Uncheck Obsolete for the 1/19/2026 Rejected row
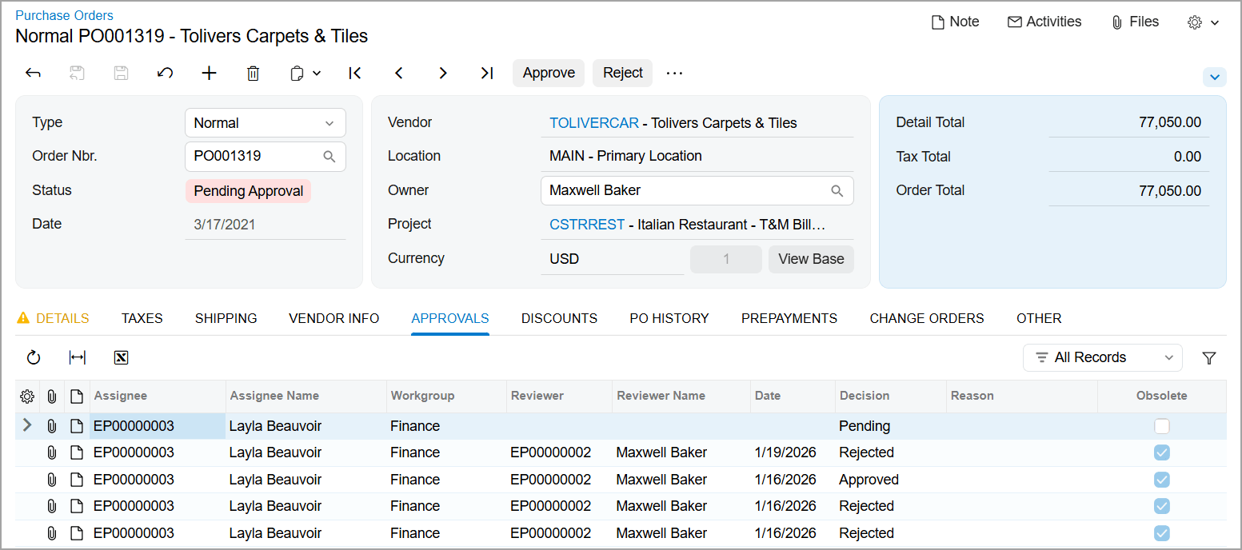The image size is (1242, 550). coord(1161,452)
